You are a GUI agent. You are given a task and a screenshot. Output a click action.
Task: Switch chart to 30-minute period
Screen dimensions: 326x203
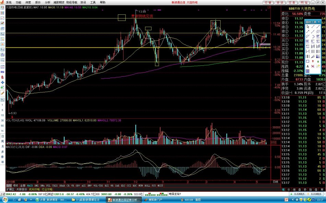coord(2,120)
